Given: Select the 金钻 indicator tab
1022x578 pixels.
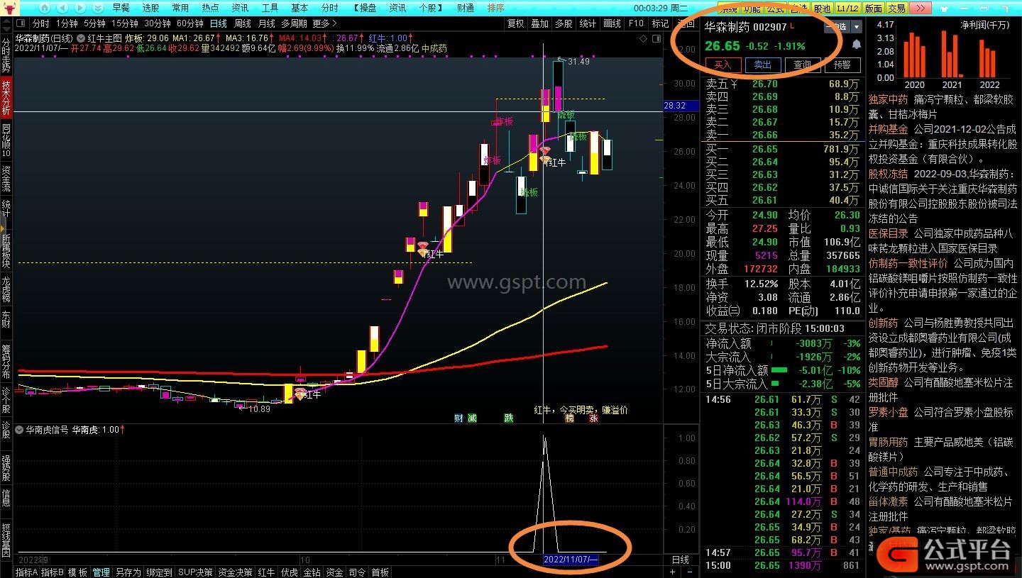Looking at the screenshot, I should point(312,572).
